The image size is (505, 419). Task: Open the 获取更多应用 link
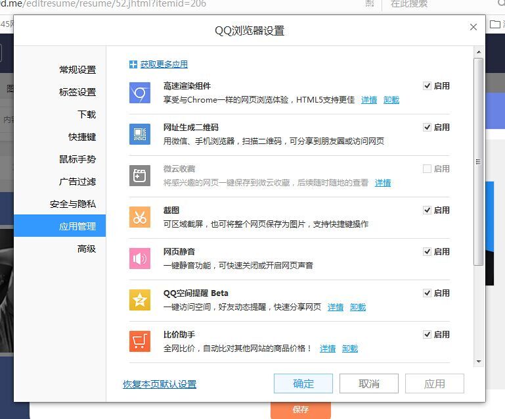coord(164,64)
